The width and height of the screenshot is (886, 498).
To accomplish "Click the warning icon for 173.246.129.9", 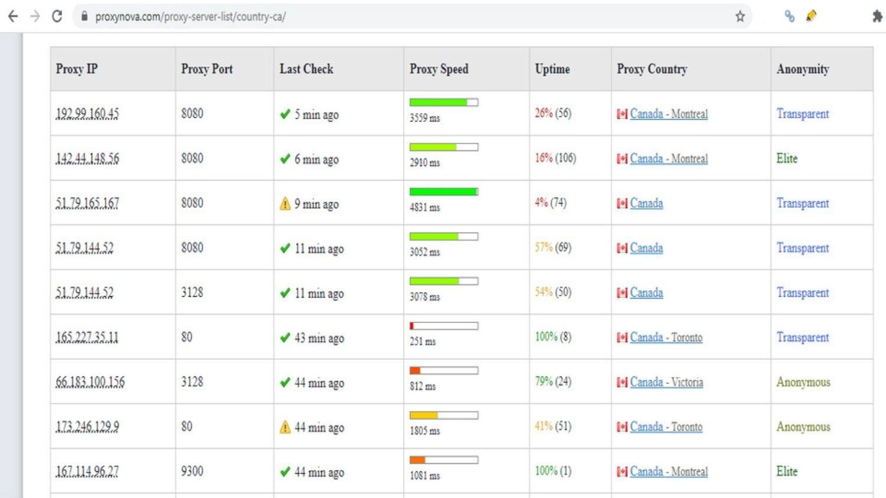I will [285, 427].
